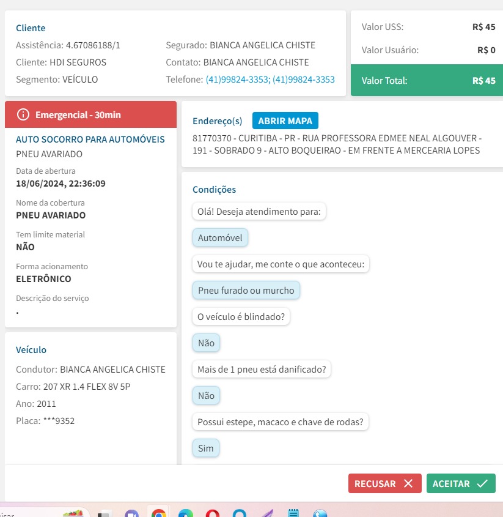Click the checkmark icon on the ACEITAR button

coord(482,483)
